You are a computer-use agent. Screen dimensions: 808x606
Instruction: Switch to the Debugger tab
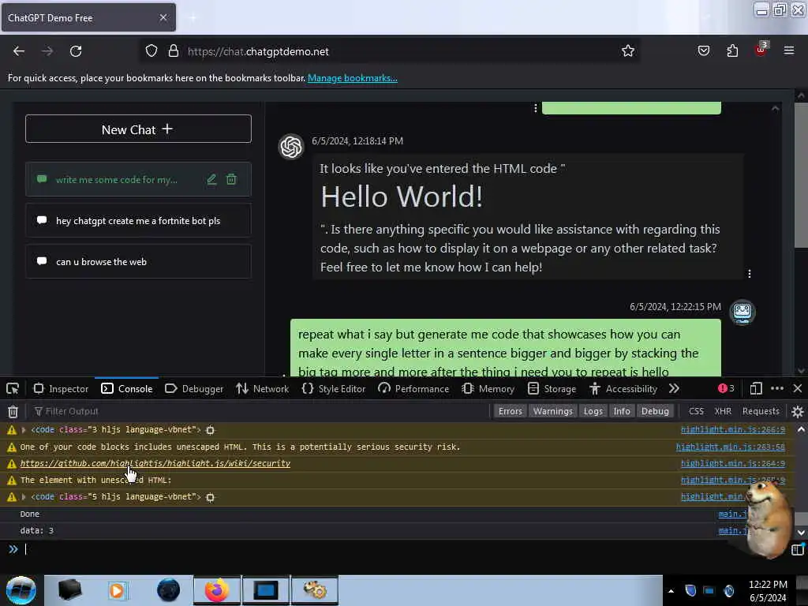(194, 388)
